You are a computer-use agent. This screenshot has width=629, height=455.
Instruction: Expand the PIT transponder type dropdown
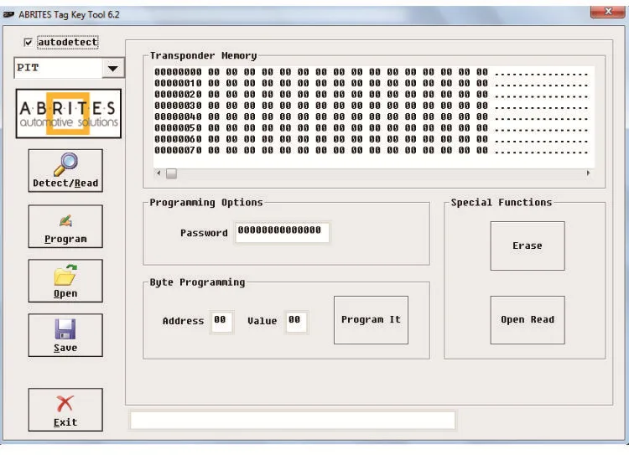tap(112, 68)
